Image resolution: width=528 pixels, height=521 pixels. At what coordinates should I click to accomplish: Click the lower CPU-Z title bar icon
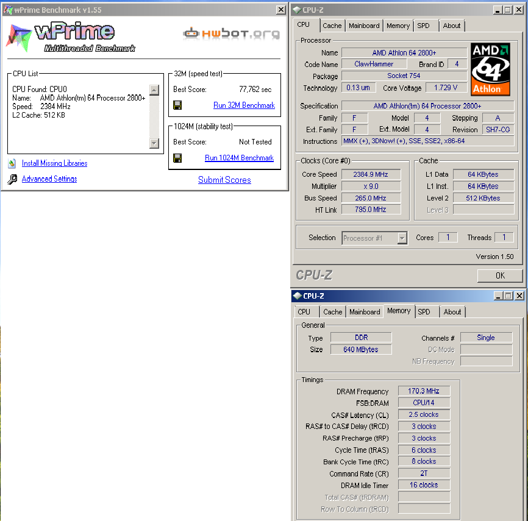pyautogui.click(x=298, y=296)
